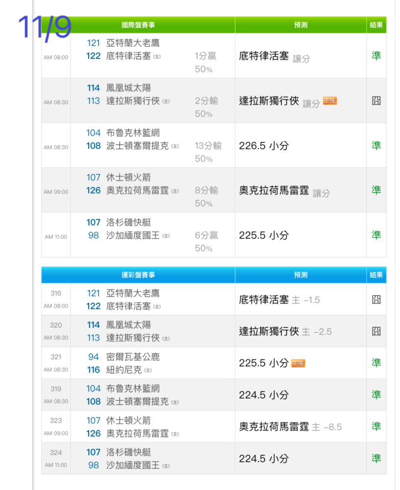Click the '2分輸' spread result text
The height and width of the screenshot is (490, 400).
[x=206, y=101]
